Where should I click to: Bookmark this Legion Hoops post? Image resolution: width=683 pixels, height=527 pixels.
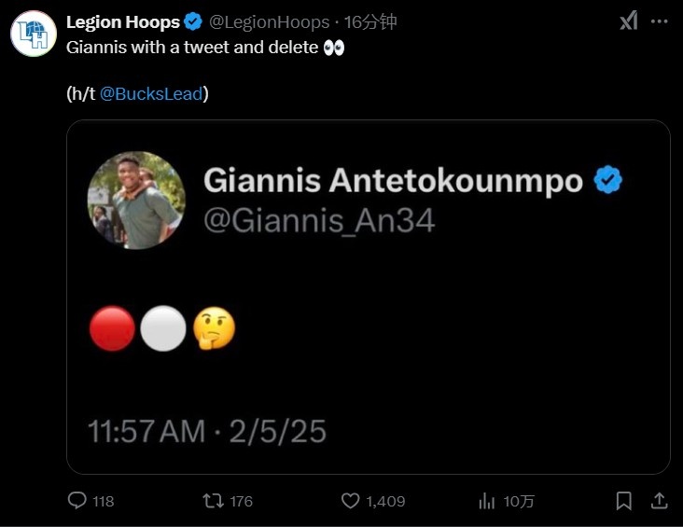pyautogui.click(x=624, y=501)
